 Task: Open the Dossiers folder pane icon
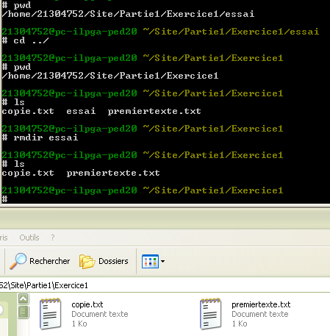tap(87, 262)
